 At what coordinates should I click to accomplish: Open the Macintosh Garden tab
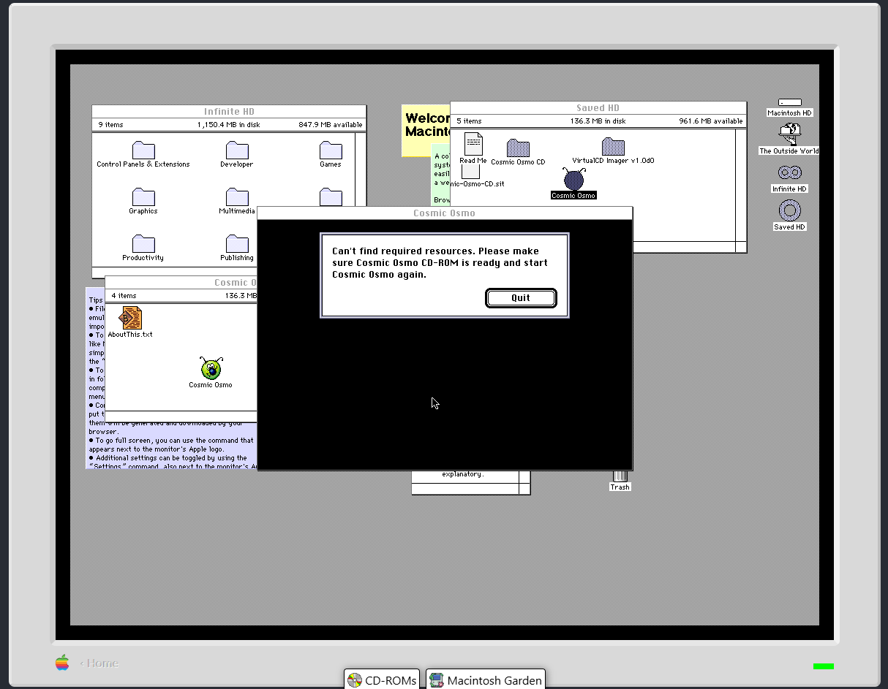[x=486, y=680]
